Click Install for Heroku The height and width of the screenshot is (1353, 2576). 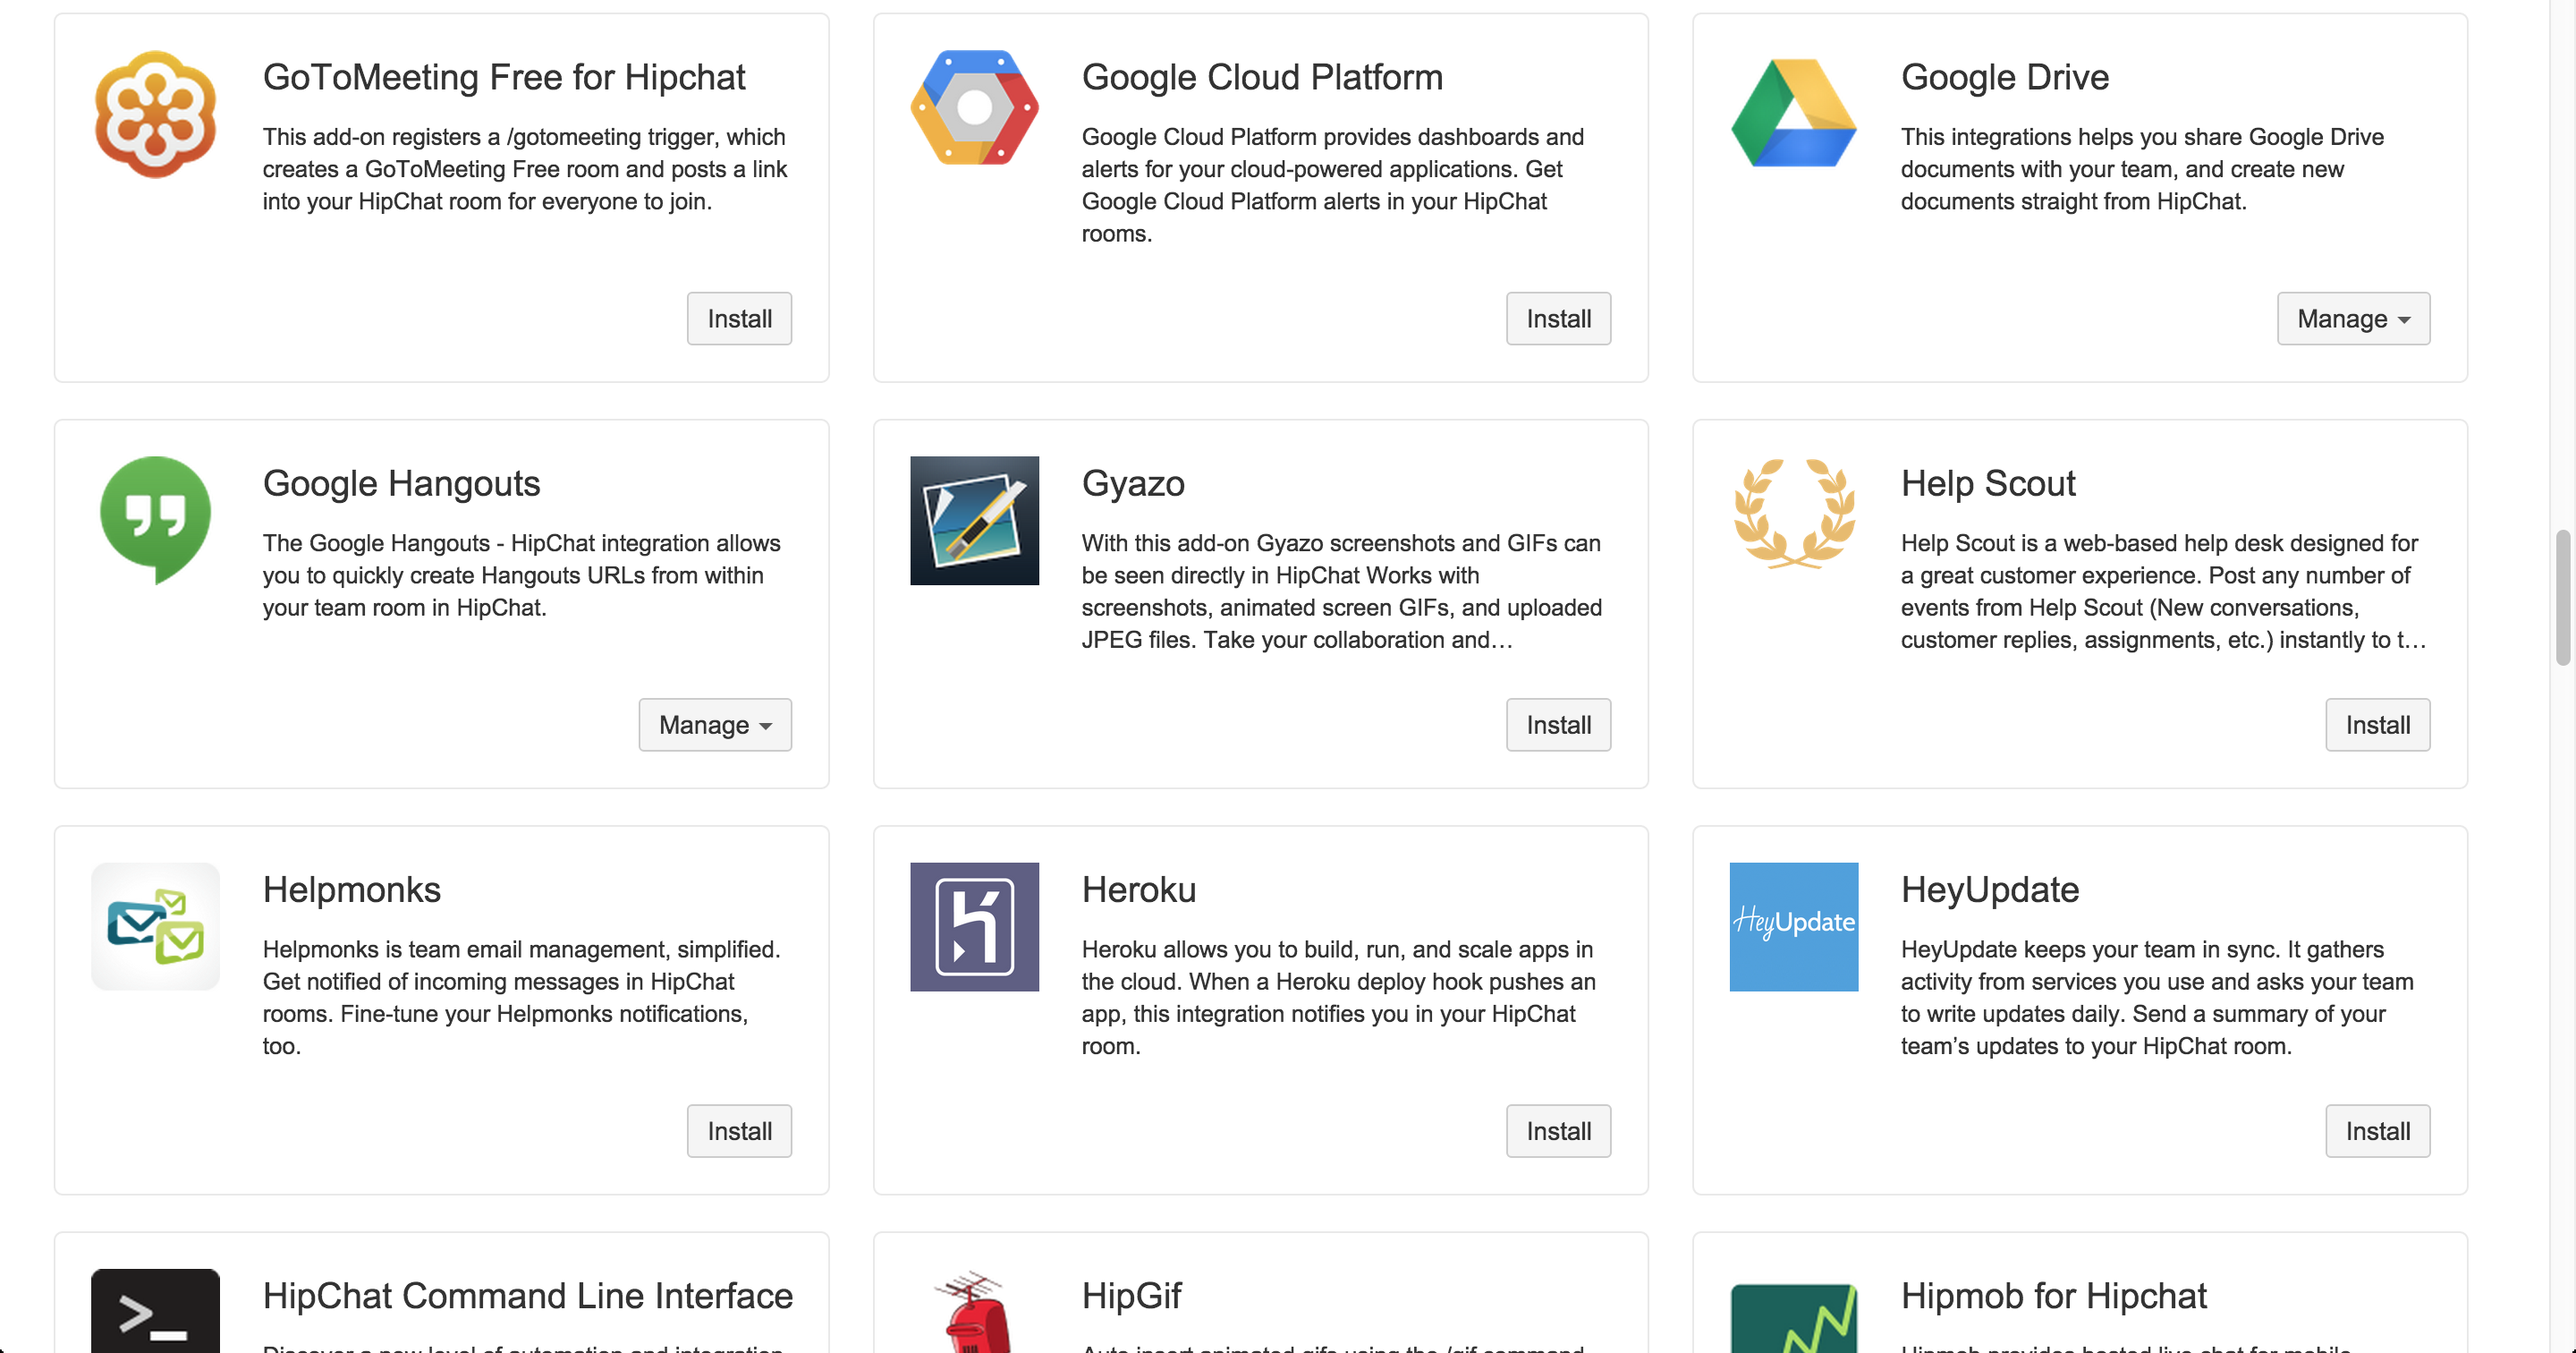pyautogui.click(x=1558, y=1132)
